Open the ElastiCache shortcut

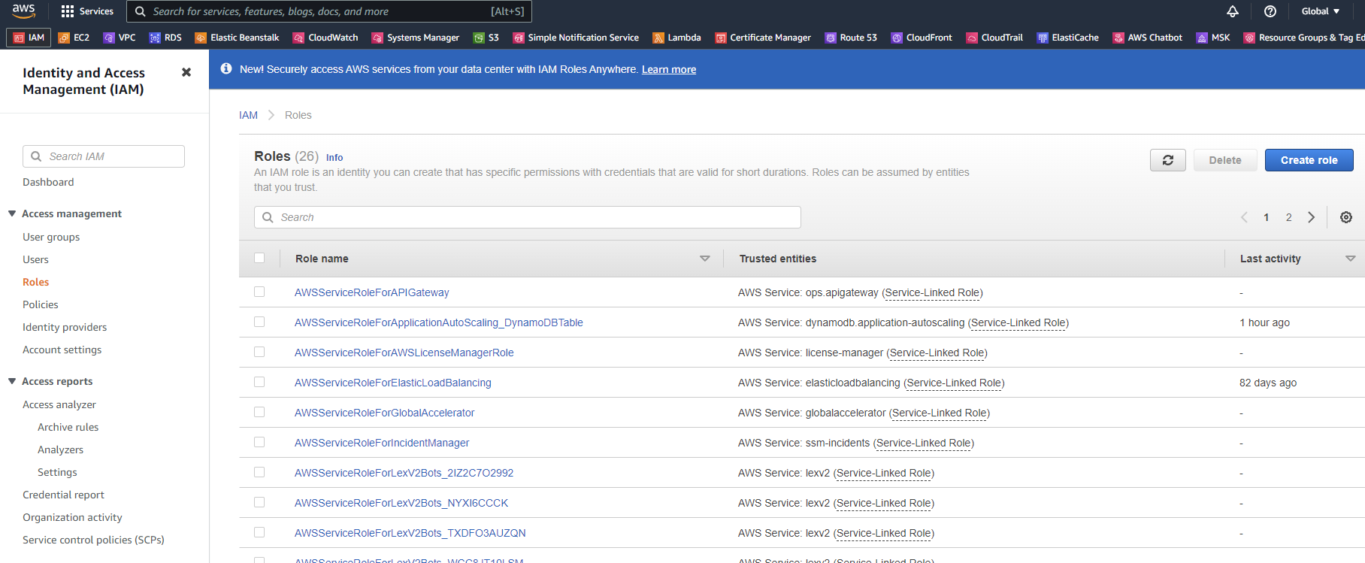1067,38
